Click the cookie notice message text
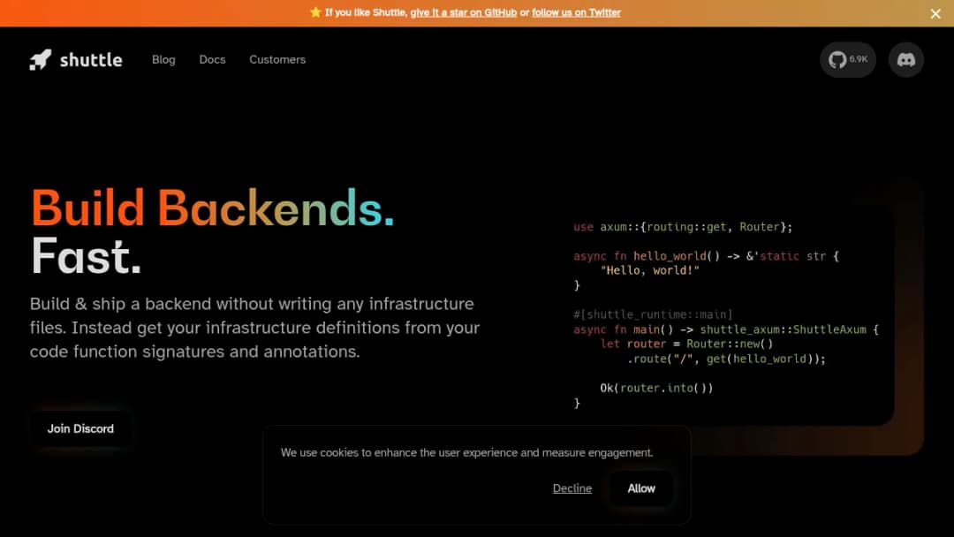The height and width of the screenshot is (537, 954). (466, 452)
